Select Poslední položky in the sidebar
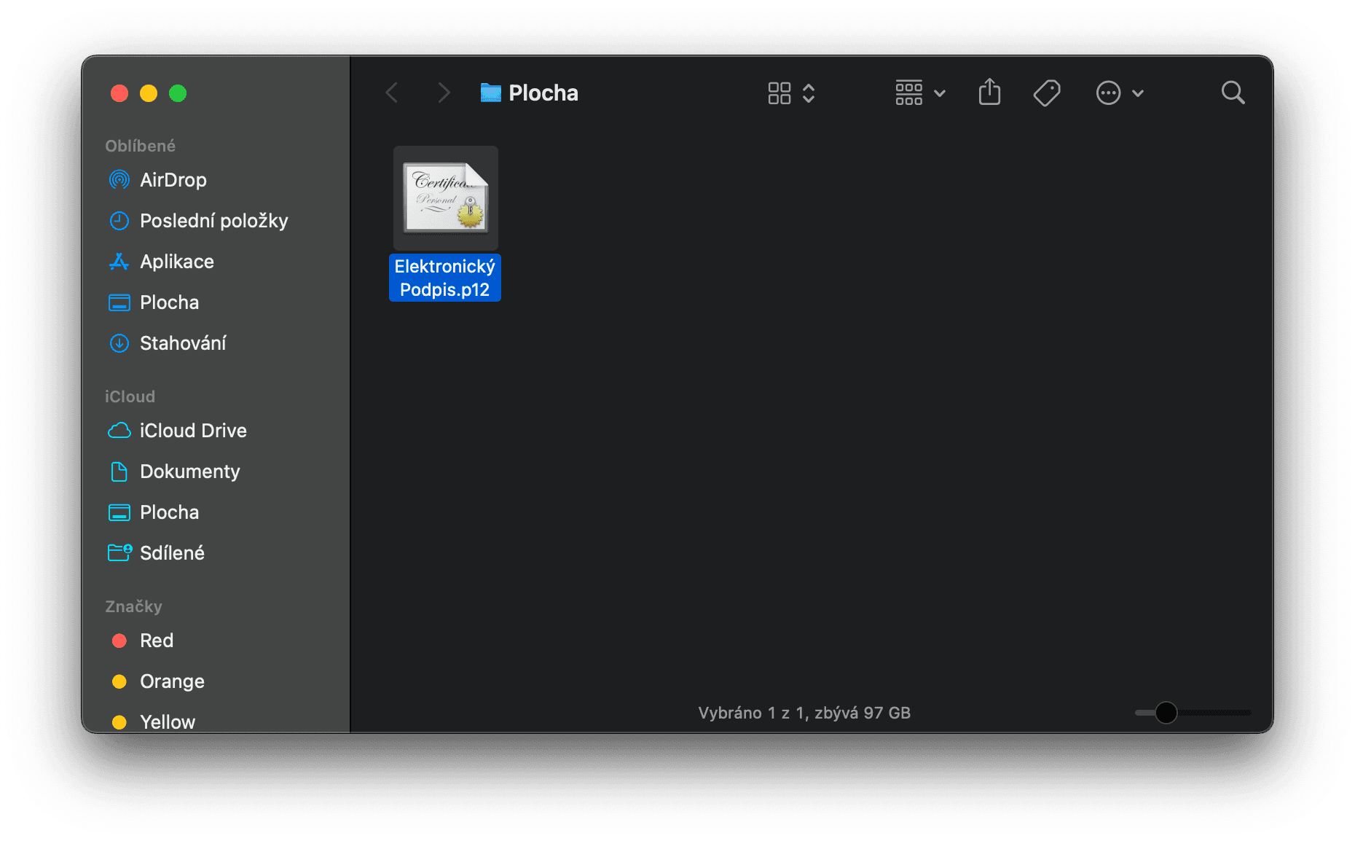 click(x=213, y=221)
